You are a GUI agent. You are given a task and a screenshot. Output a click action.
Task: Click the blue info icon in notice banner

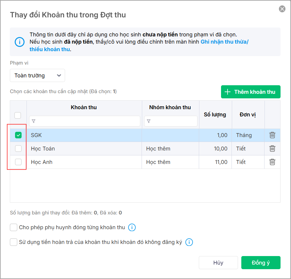tap(20, 42)
